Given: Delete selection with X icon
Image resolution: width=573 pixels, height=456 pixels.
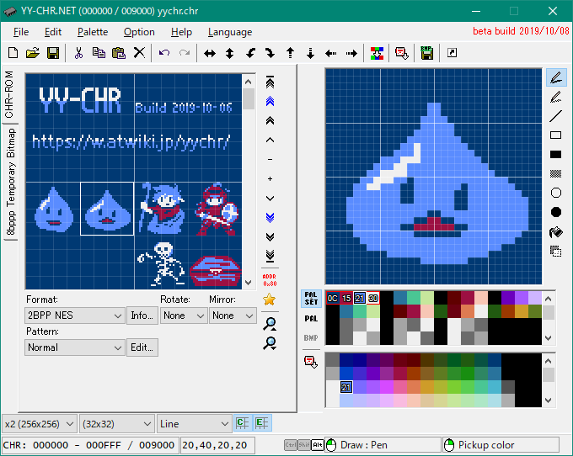Looking at the screenshot, I should pos(139,53).
